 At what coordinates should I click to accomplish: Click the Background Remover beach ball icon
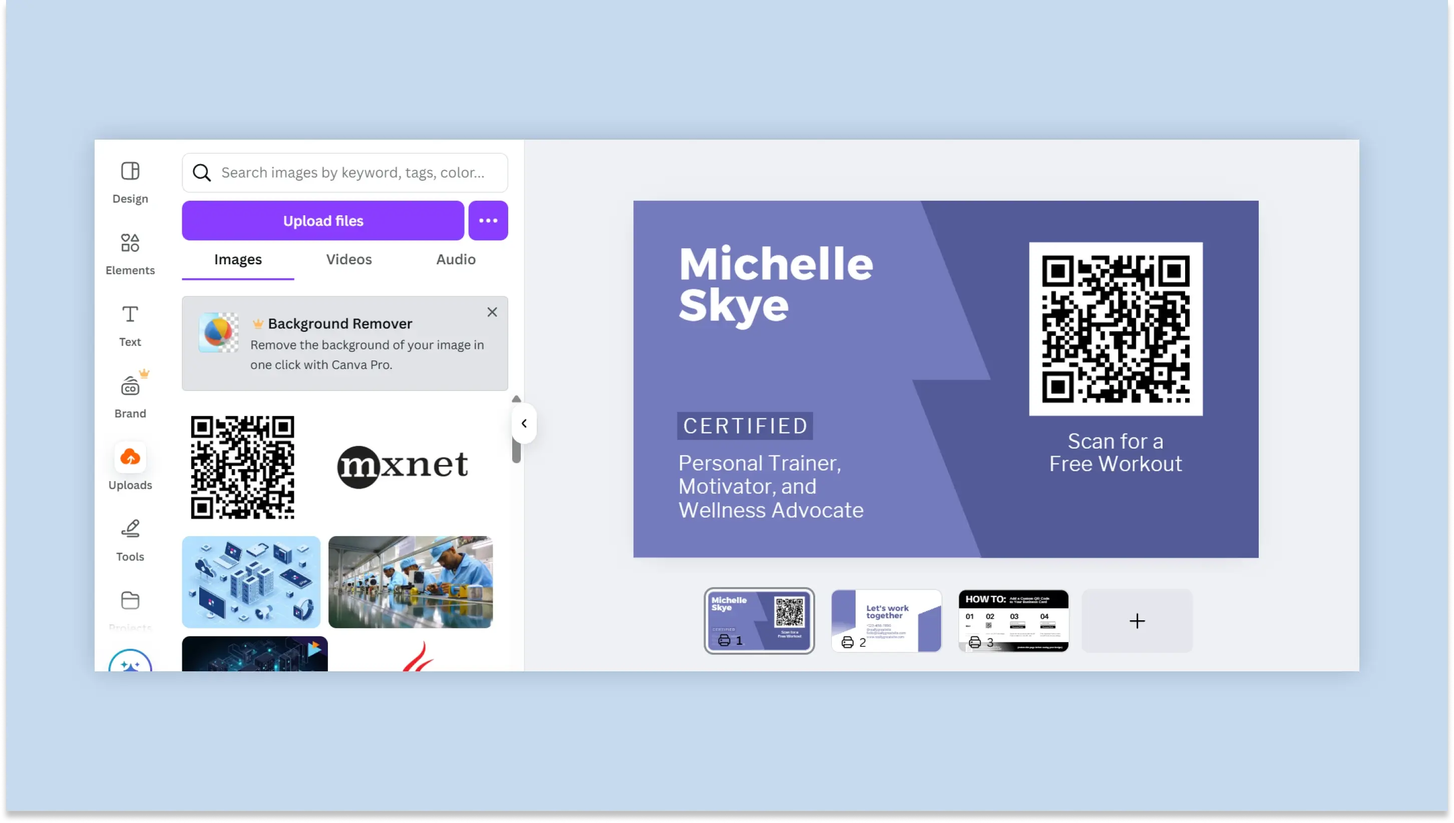coord(218,332)
